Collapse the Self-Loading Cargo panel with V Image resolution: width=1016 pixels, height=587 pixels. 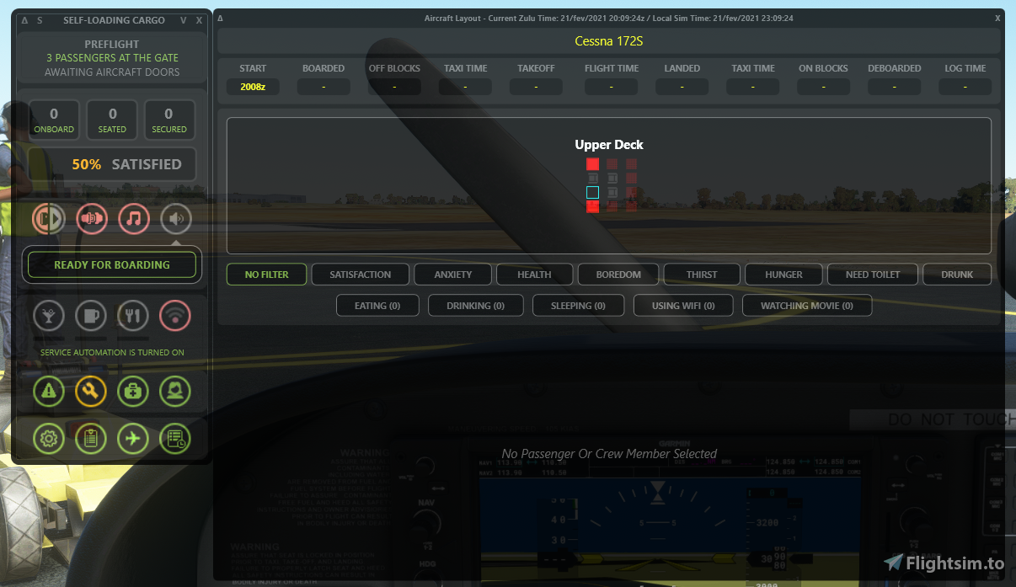[x=183, y=20]
